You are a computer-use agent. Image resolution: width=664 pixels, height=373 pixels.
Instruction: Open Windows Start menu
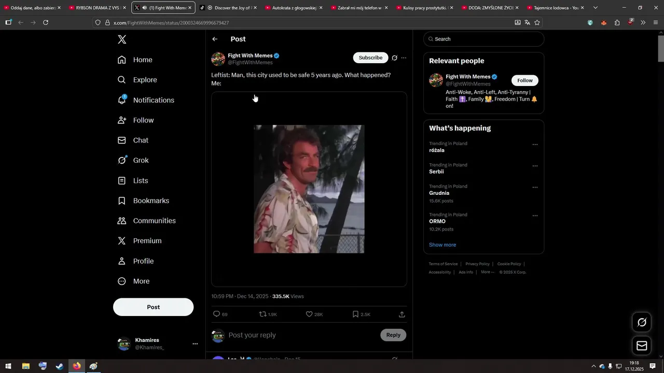pyautogui.click(x=8, y=366)
